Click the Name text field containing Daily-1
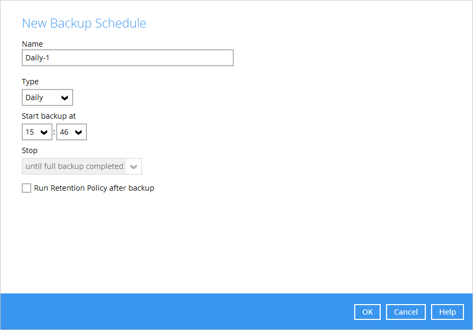Viewport: 473px width, 330px height. click(128, 58)
